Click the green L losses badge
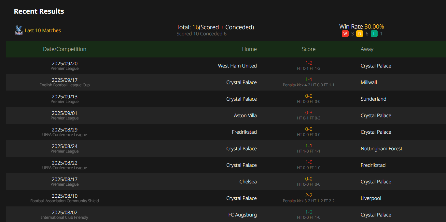 374,34
